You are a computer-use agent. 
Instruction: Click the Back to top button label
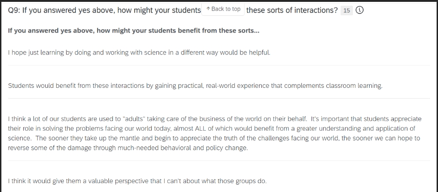click(x=226, y=9)
